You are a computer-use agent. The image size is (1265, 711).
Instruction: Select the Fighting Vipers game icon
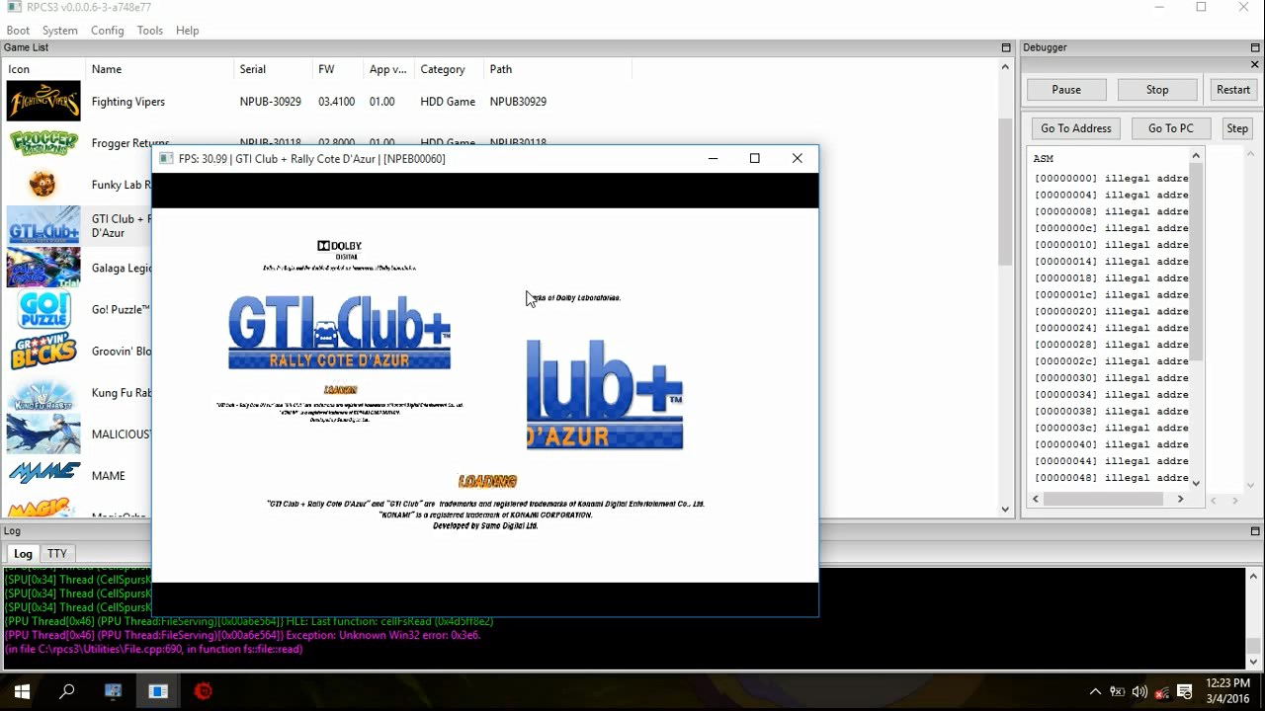point(43,101)
